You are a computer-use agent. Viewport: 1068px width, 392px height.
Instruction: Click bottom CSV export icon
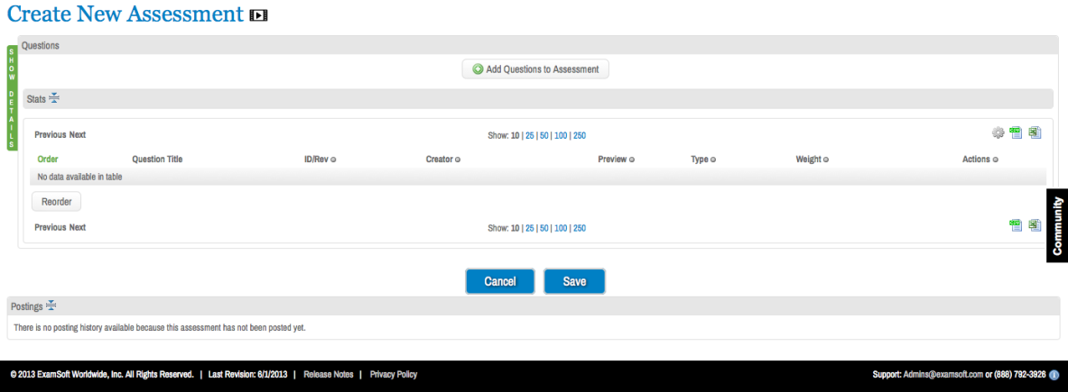point(1016,225)
